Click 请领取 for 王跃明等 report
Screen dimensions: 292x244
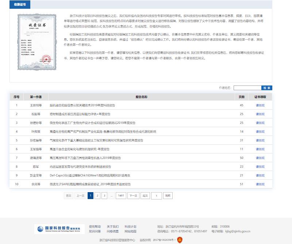tap(260, 105)
